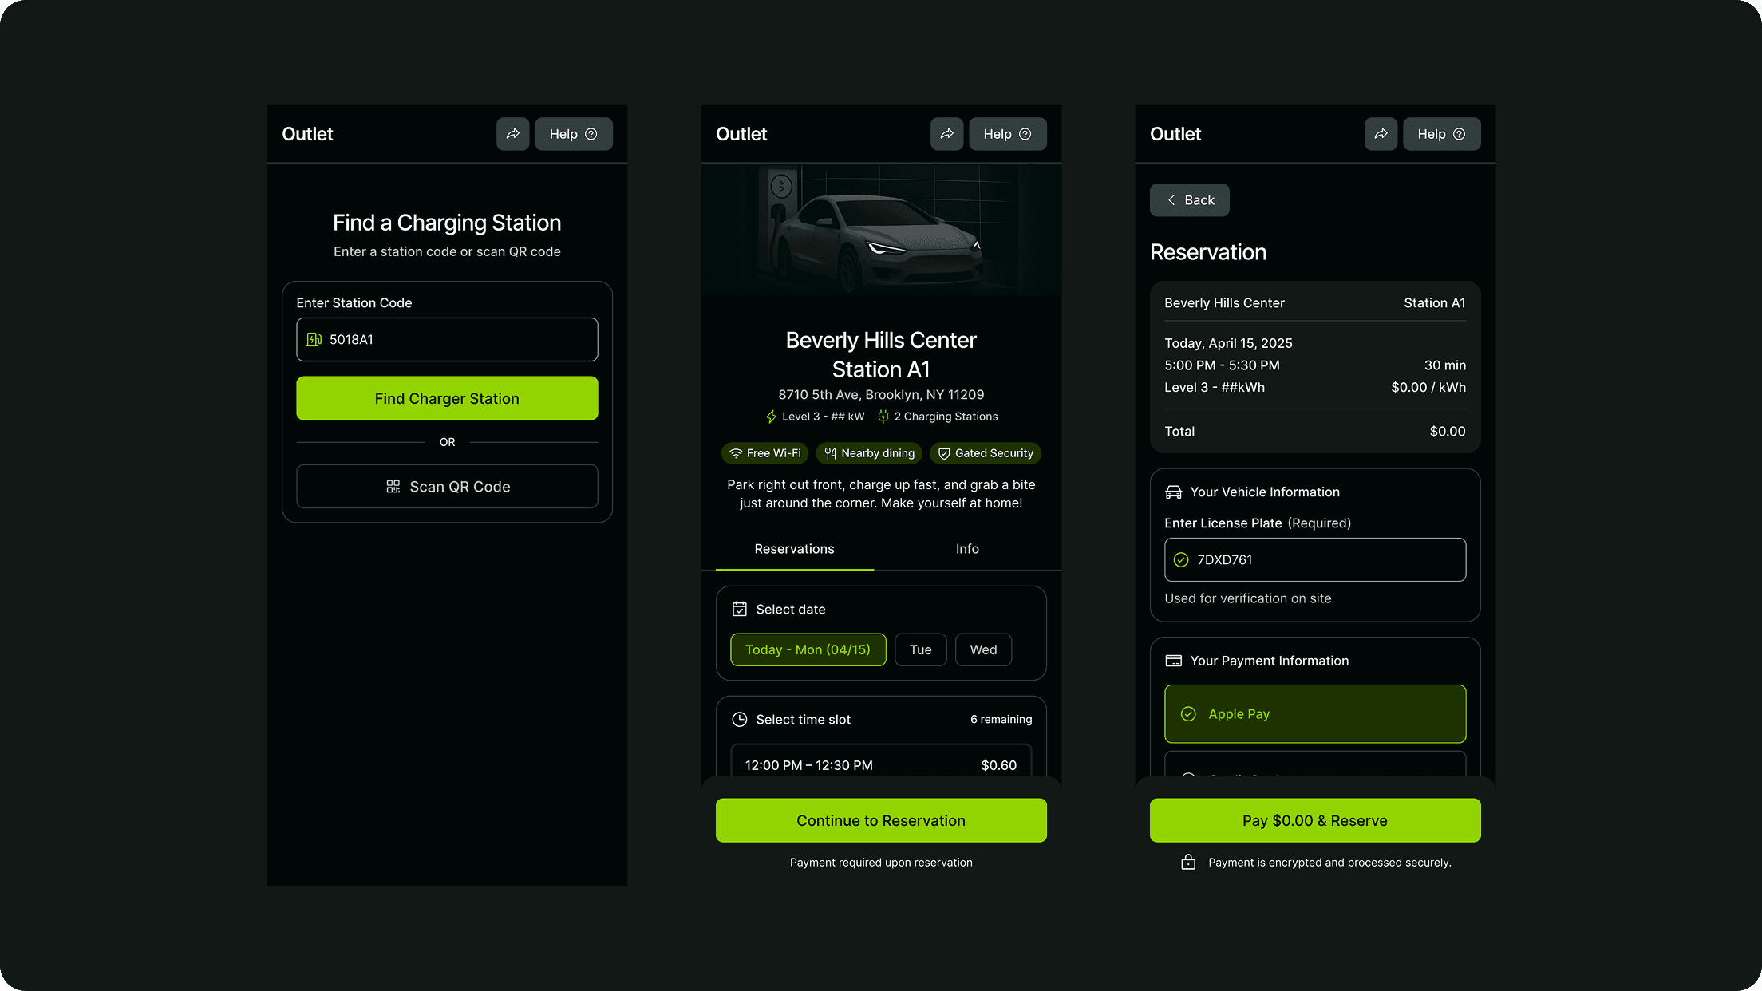
Task: Select Apple Pay payment option
Action: pos(1314,714)
